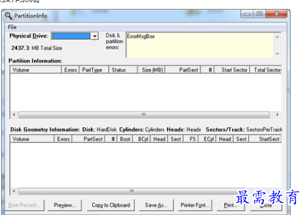304x215 pixels.
Task: Click the PartitionInfo magnifier title icon
Action: tap(8, 16)
